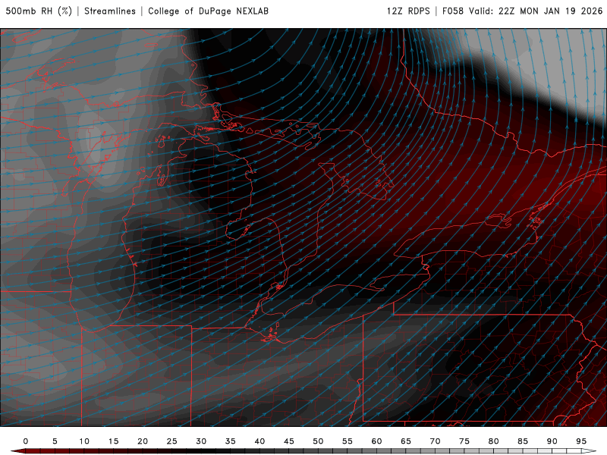This screenshot has height=455, width=607.
Task: Click the 50 label on the legend
Action: (318, 441)
